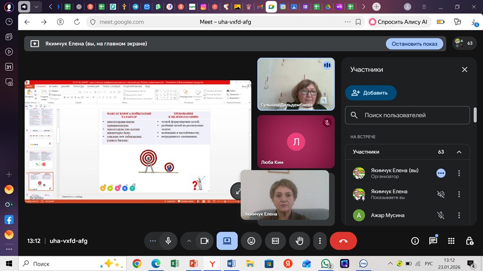
Task: Click the Остановить показ button
Action: [415, 44]
